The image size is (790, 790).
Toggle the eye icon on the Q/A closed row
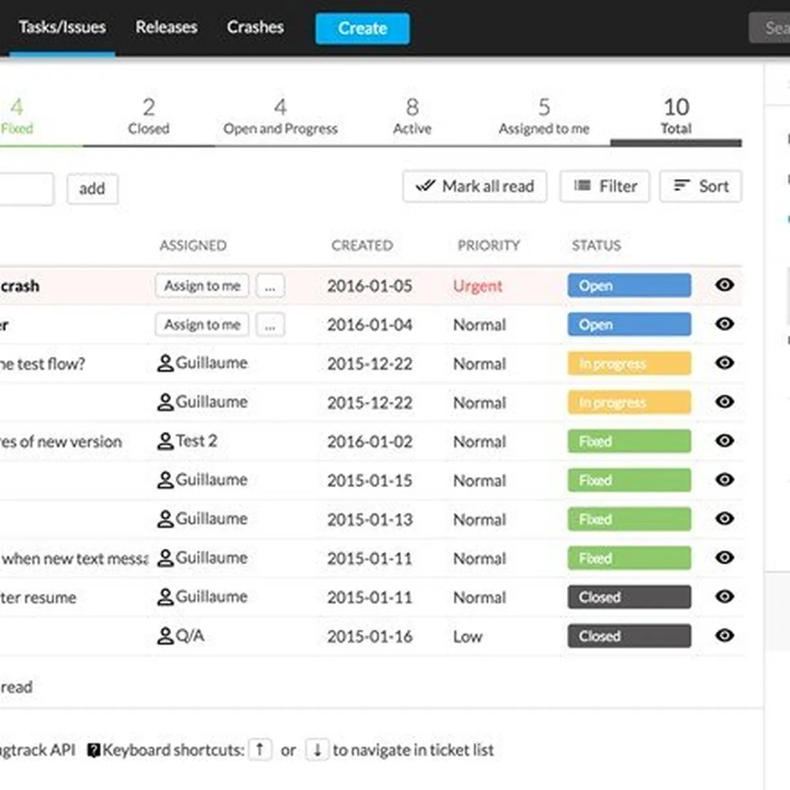point(724,635)
